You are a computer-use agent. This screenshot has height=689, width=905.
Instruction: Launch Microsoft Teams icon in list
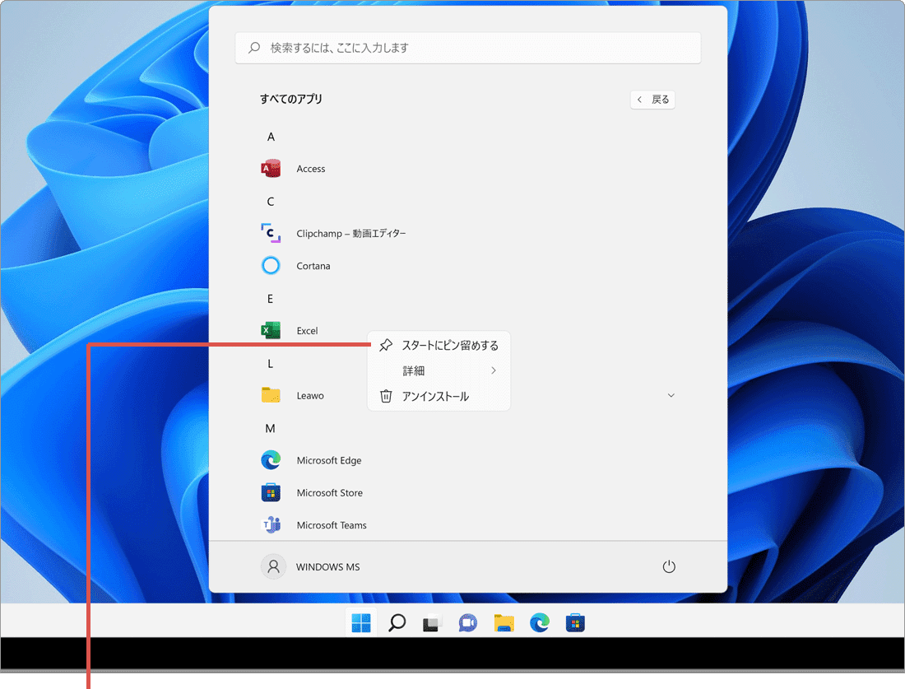point(271,525)
